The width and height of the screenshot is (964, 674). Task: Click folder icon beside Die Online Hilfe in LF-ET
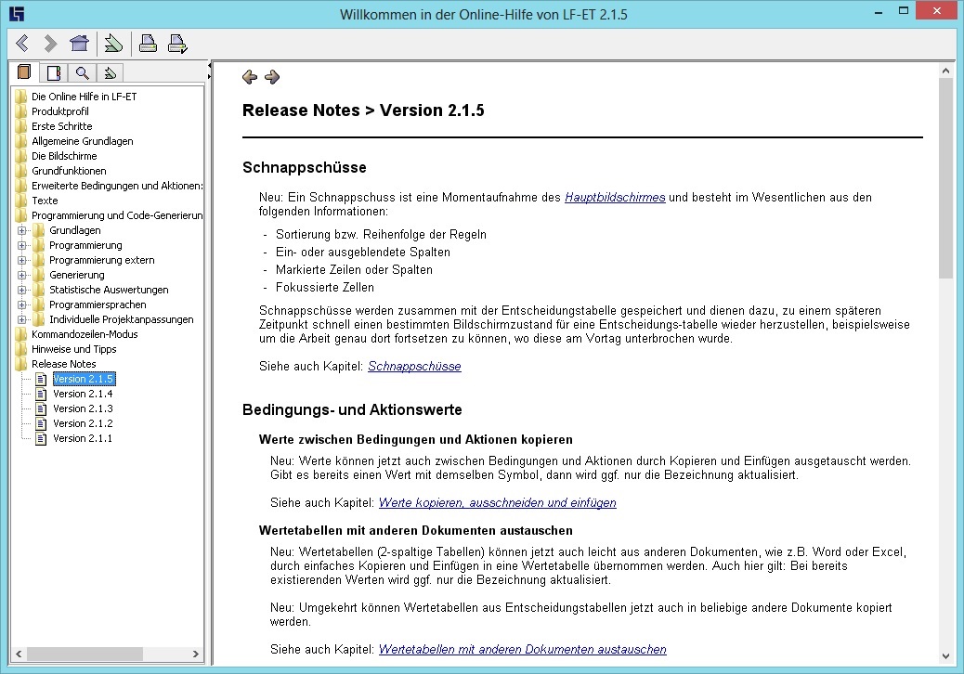tap(21, 97)
